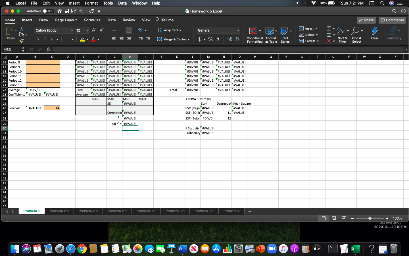Apply comma style format
Image resolution: width=409 pixels, height=256 pixels.
click(x=218, y=39)
